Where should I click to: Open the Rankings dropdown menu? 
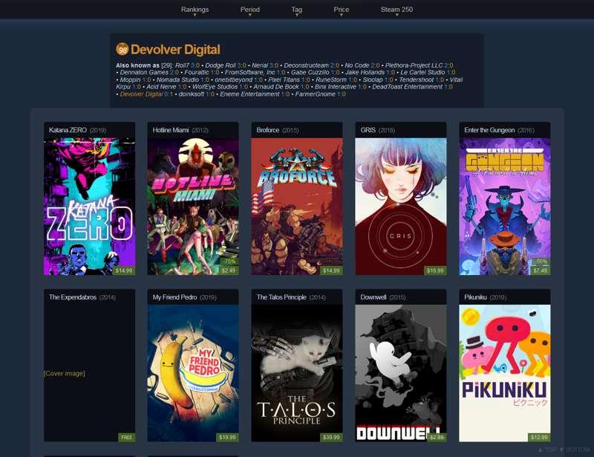195,10
